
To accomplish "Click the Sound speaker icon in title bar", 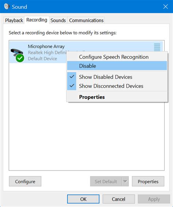I will (x=7, y=7).
